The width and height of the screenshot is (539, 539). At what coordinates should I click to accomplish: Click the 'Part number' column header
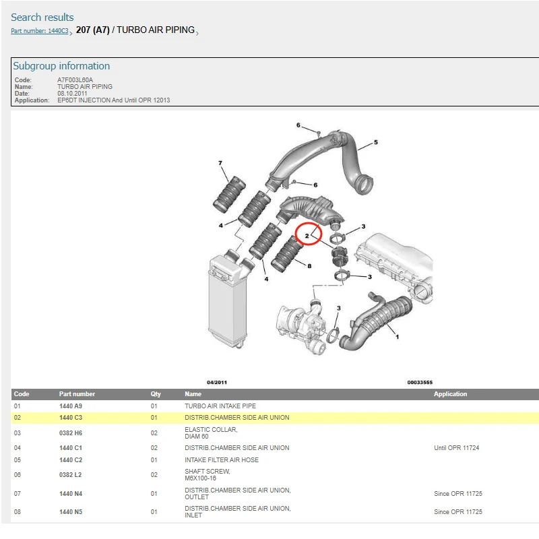[x=77, y=394]
